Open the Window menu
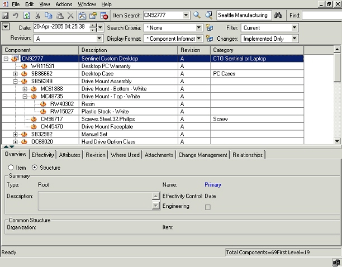The width and height of the screenshot is (342, 267). pos(87,4)
